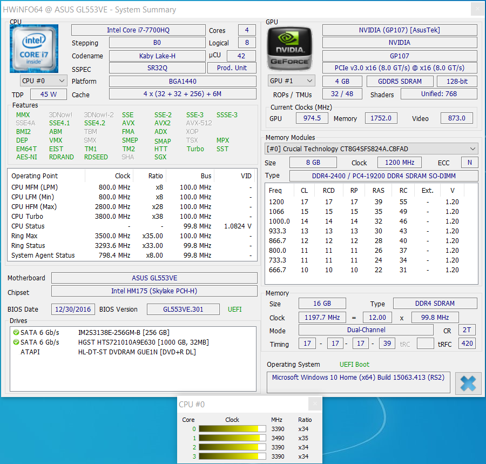Click the GDDR5 SDRAM field

(400, 81)
